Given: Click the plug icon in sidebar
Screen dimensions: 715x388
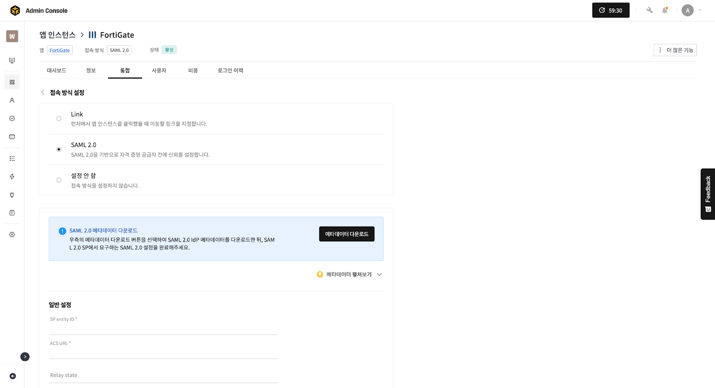Looking at the screenshot, I should click(x=12, y=195).
